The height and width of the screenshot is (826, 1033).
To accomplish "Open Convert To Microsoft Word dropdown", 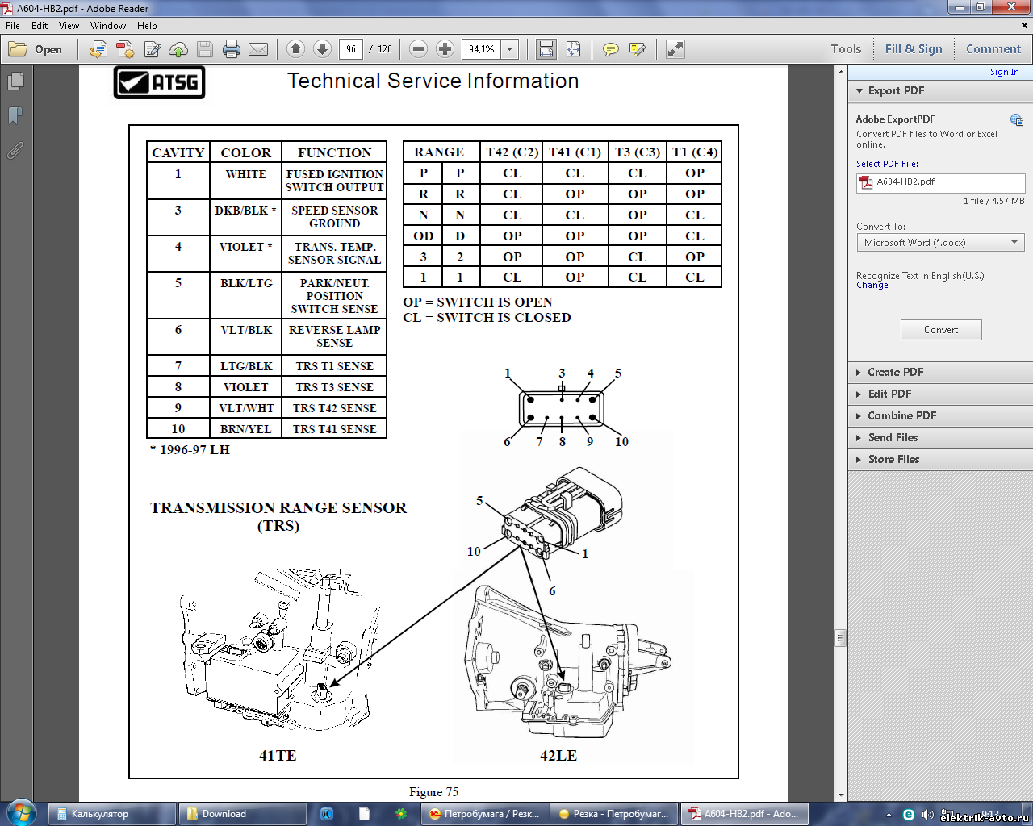I will coord(941,243).
